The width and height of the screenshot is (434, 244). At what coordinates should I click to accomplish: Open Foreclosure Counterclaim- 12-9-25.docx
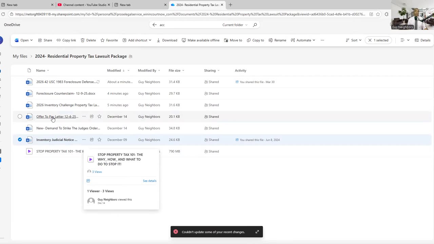(x=66, y=94)
